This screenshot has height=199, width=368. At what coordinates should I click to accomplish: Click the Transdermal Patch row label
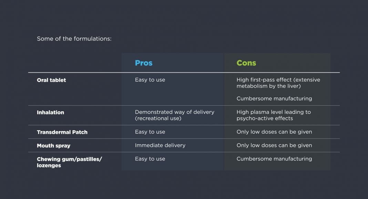pos(62,132)
